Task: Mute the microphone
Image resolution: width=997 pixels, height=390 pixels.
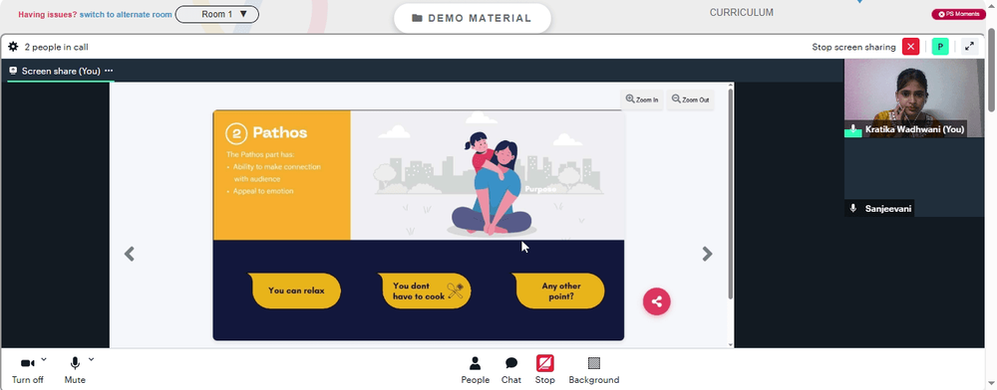Action: (75, 370)
